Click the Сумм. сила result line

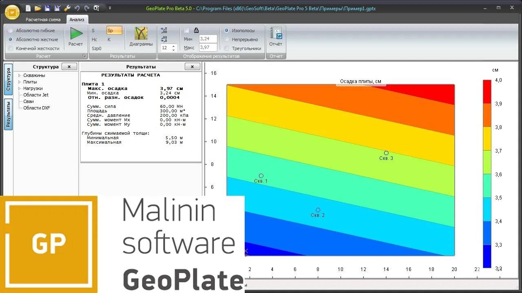(x=135, y=106)
